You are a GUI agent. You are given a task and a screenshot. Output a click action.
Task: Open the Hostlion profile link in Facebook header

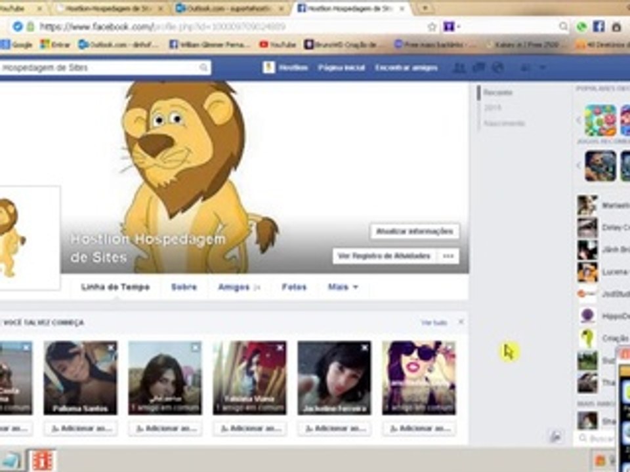point(285,68)
